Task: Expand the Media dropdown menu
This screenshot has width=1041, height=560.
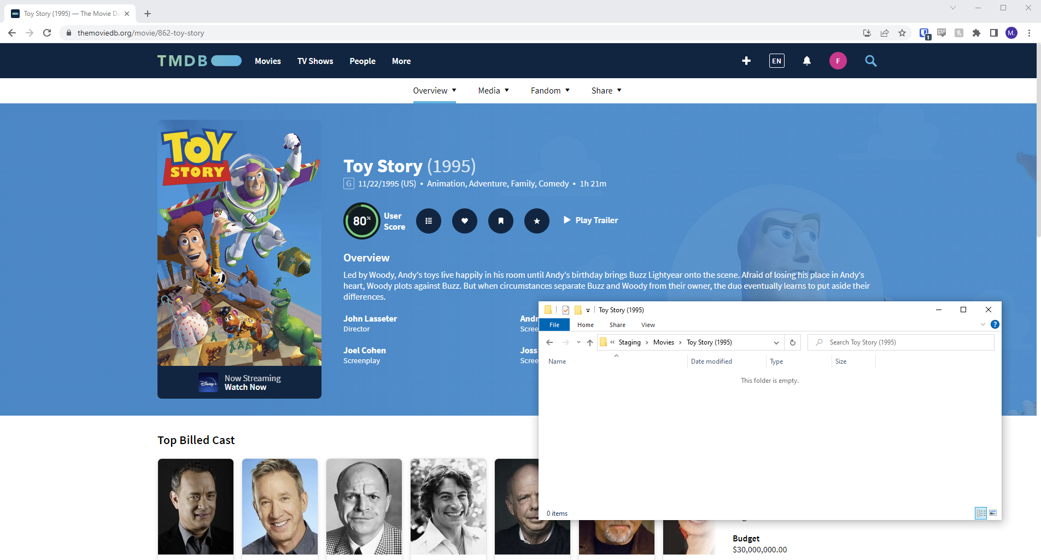Action: click(x=493, y=91)
